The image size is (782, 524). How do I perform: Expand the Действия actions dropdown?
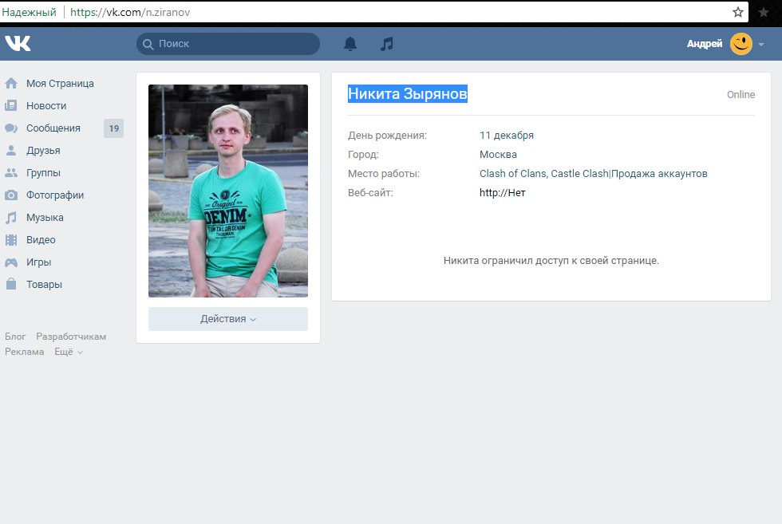click(x=227, y=319)
